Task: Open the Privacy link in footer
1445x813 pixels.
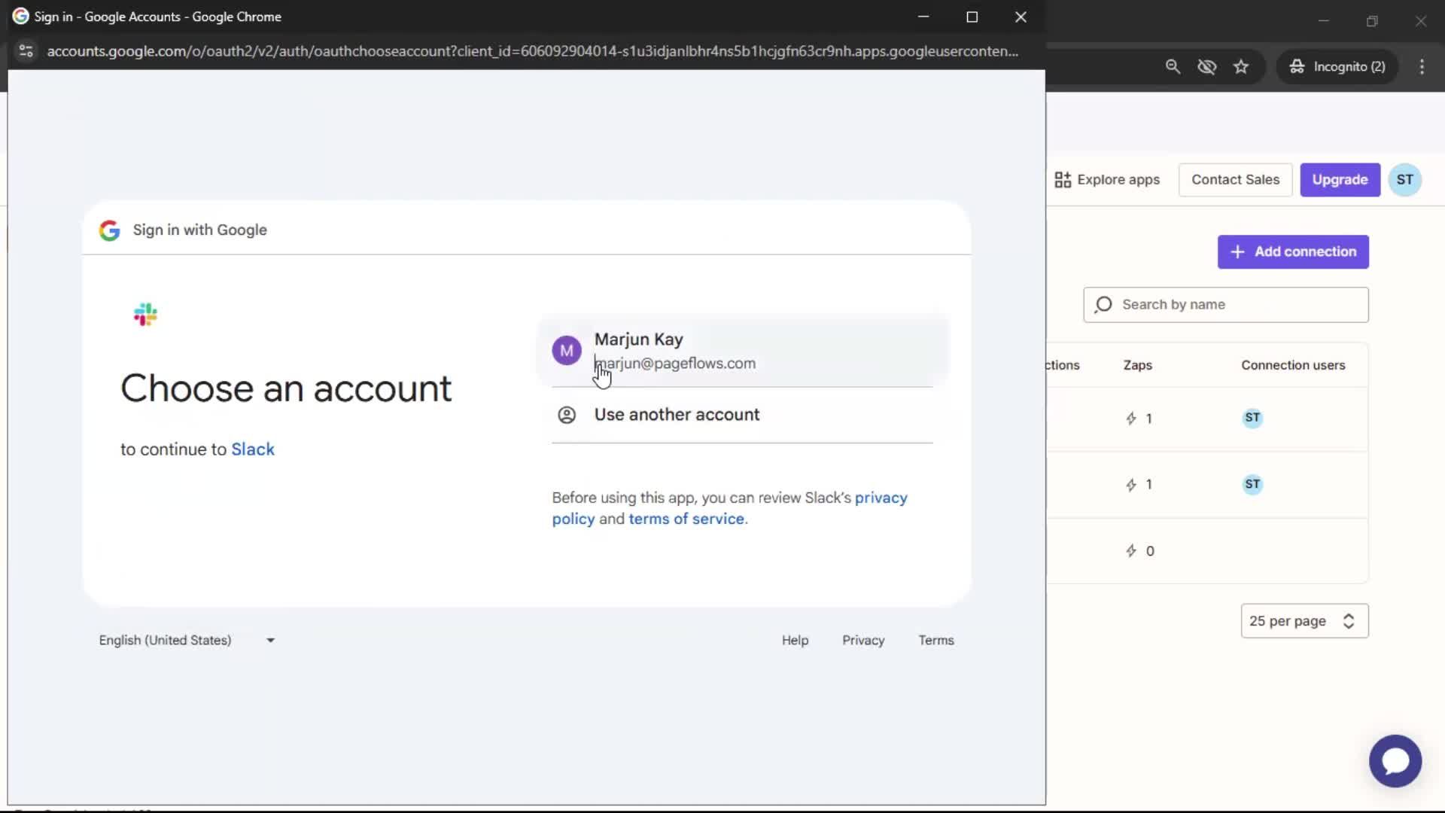Action: pos(863,640)
